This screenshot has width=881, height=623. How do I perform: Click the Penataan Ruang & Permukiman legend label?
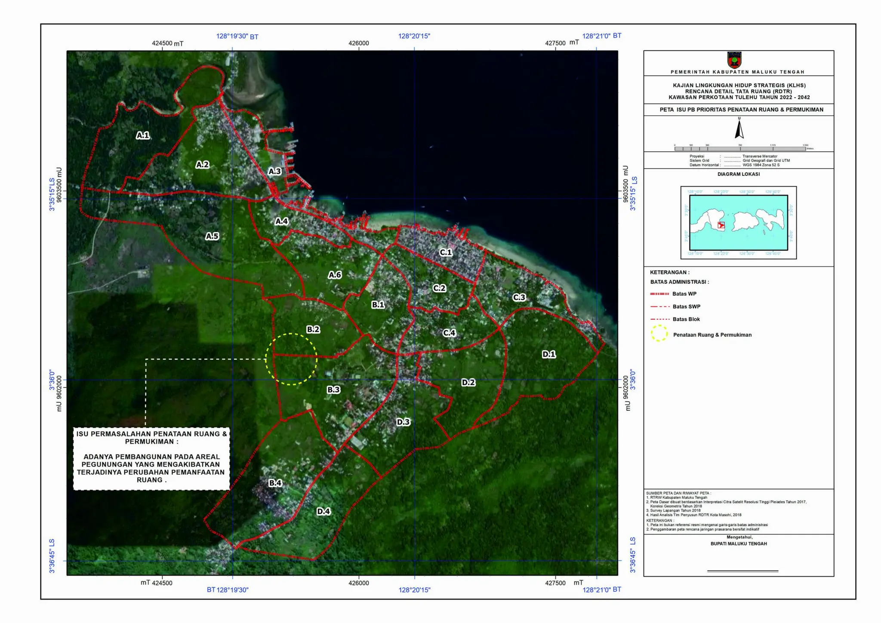[712, 335]
